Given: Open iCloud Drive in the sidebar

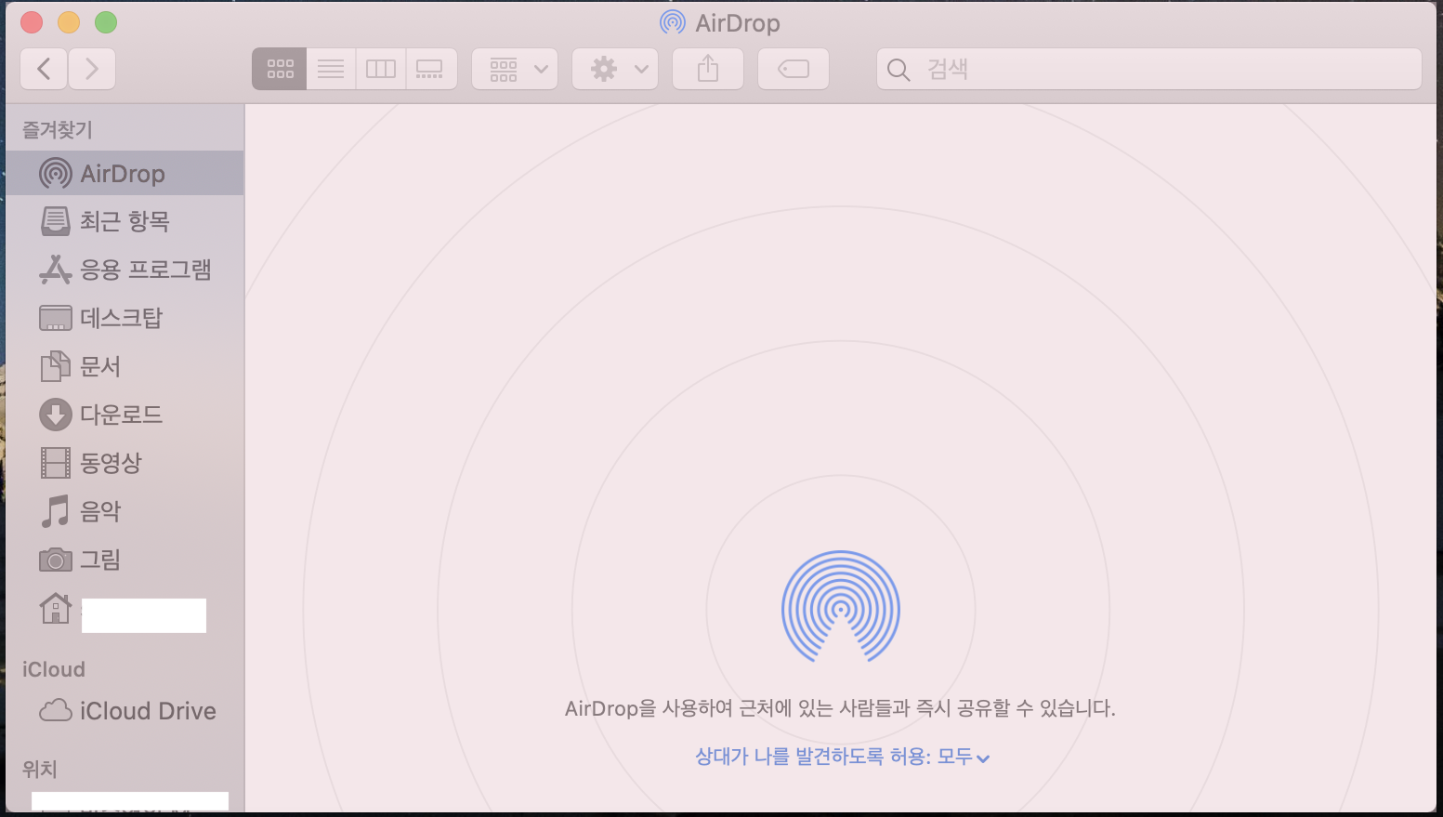Looking at the screenshot, I should coord(125,711).
